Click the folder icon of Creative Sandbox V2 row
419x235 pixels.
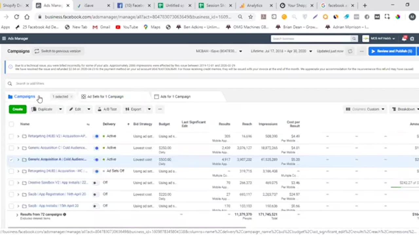(24, 183)
